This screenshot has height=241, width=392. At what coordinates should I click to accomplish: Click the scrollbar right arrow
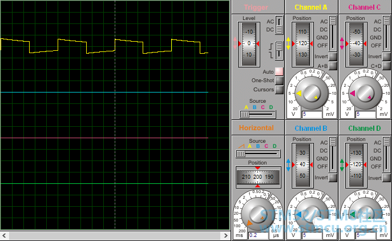(226, 235)
